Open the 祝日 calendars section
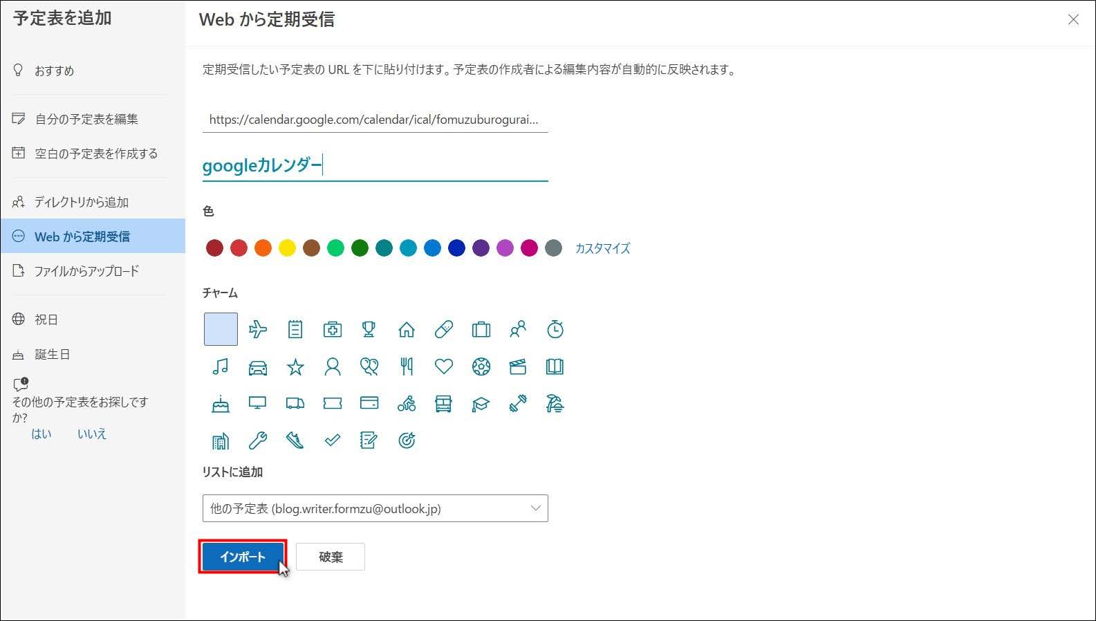The image size is (1096, 621). pyautogui.click(x=93, y=319)
